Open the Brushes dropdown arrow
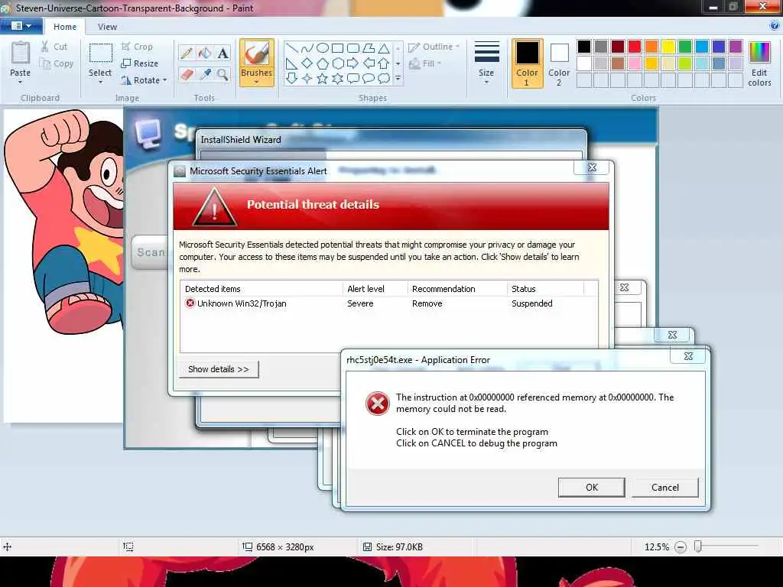 click(257, 83)
